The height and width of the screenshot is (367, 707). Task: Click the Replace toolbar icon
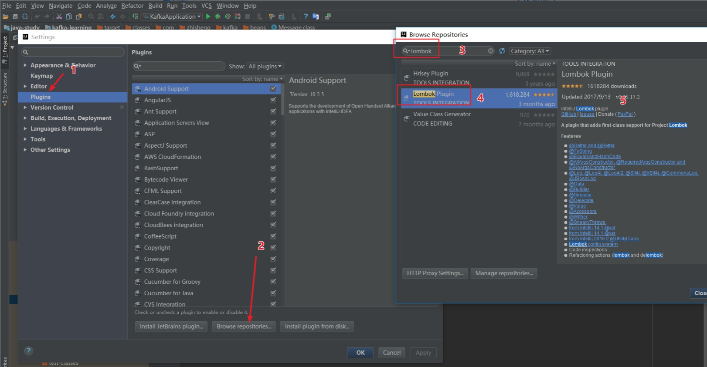click(x=101, y=17)
